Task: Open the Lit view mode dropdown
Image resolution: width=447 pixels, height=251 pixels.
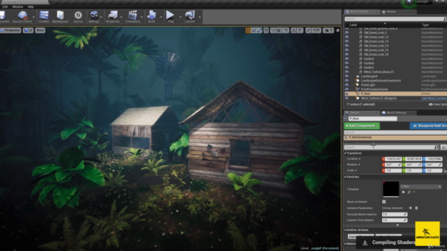Action: (28, 30)
